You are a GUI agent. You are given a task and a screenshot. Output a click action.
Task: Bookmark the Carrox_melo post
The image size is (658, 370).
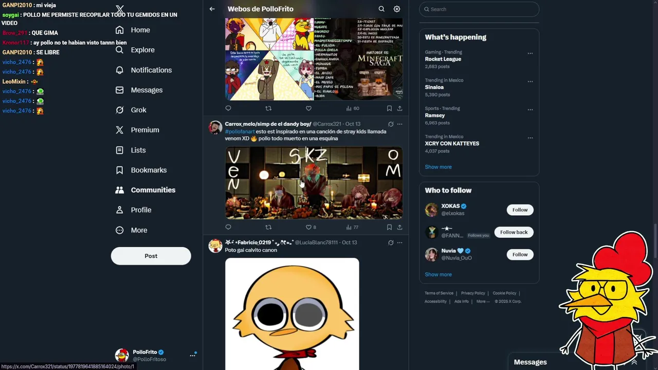pyautogui.click(x=389, y=227)
